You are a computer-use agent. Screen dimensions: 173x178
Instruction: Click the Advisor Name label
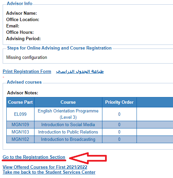click(x=21, y=13)
